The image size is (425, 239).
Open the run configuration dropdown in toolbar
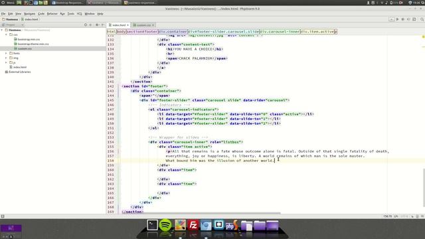tap(391, 19)
